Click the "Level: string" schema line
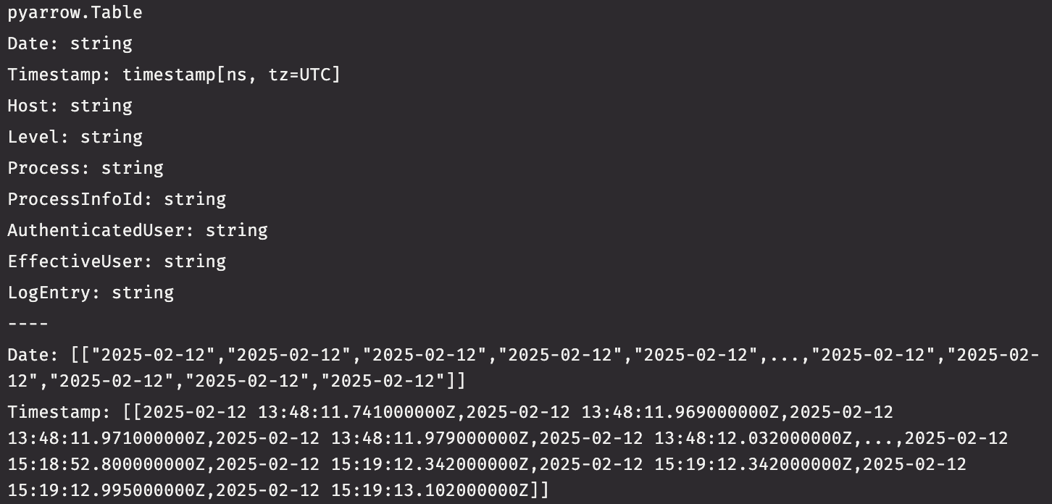Viewport: 1052px width, 504px height. pos(75,137)
